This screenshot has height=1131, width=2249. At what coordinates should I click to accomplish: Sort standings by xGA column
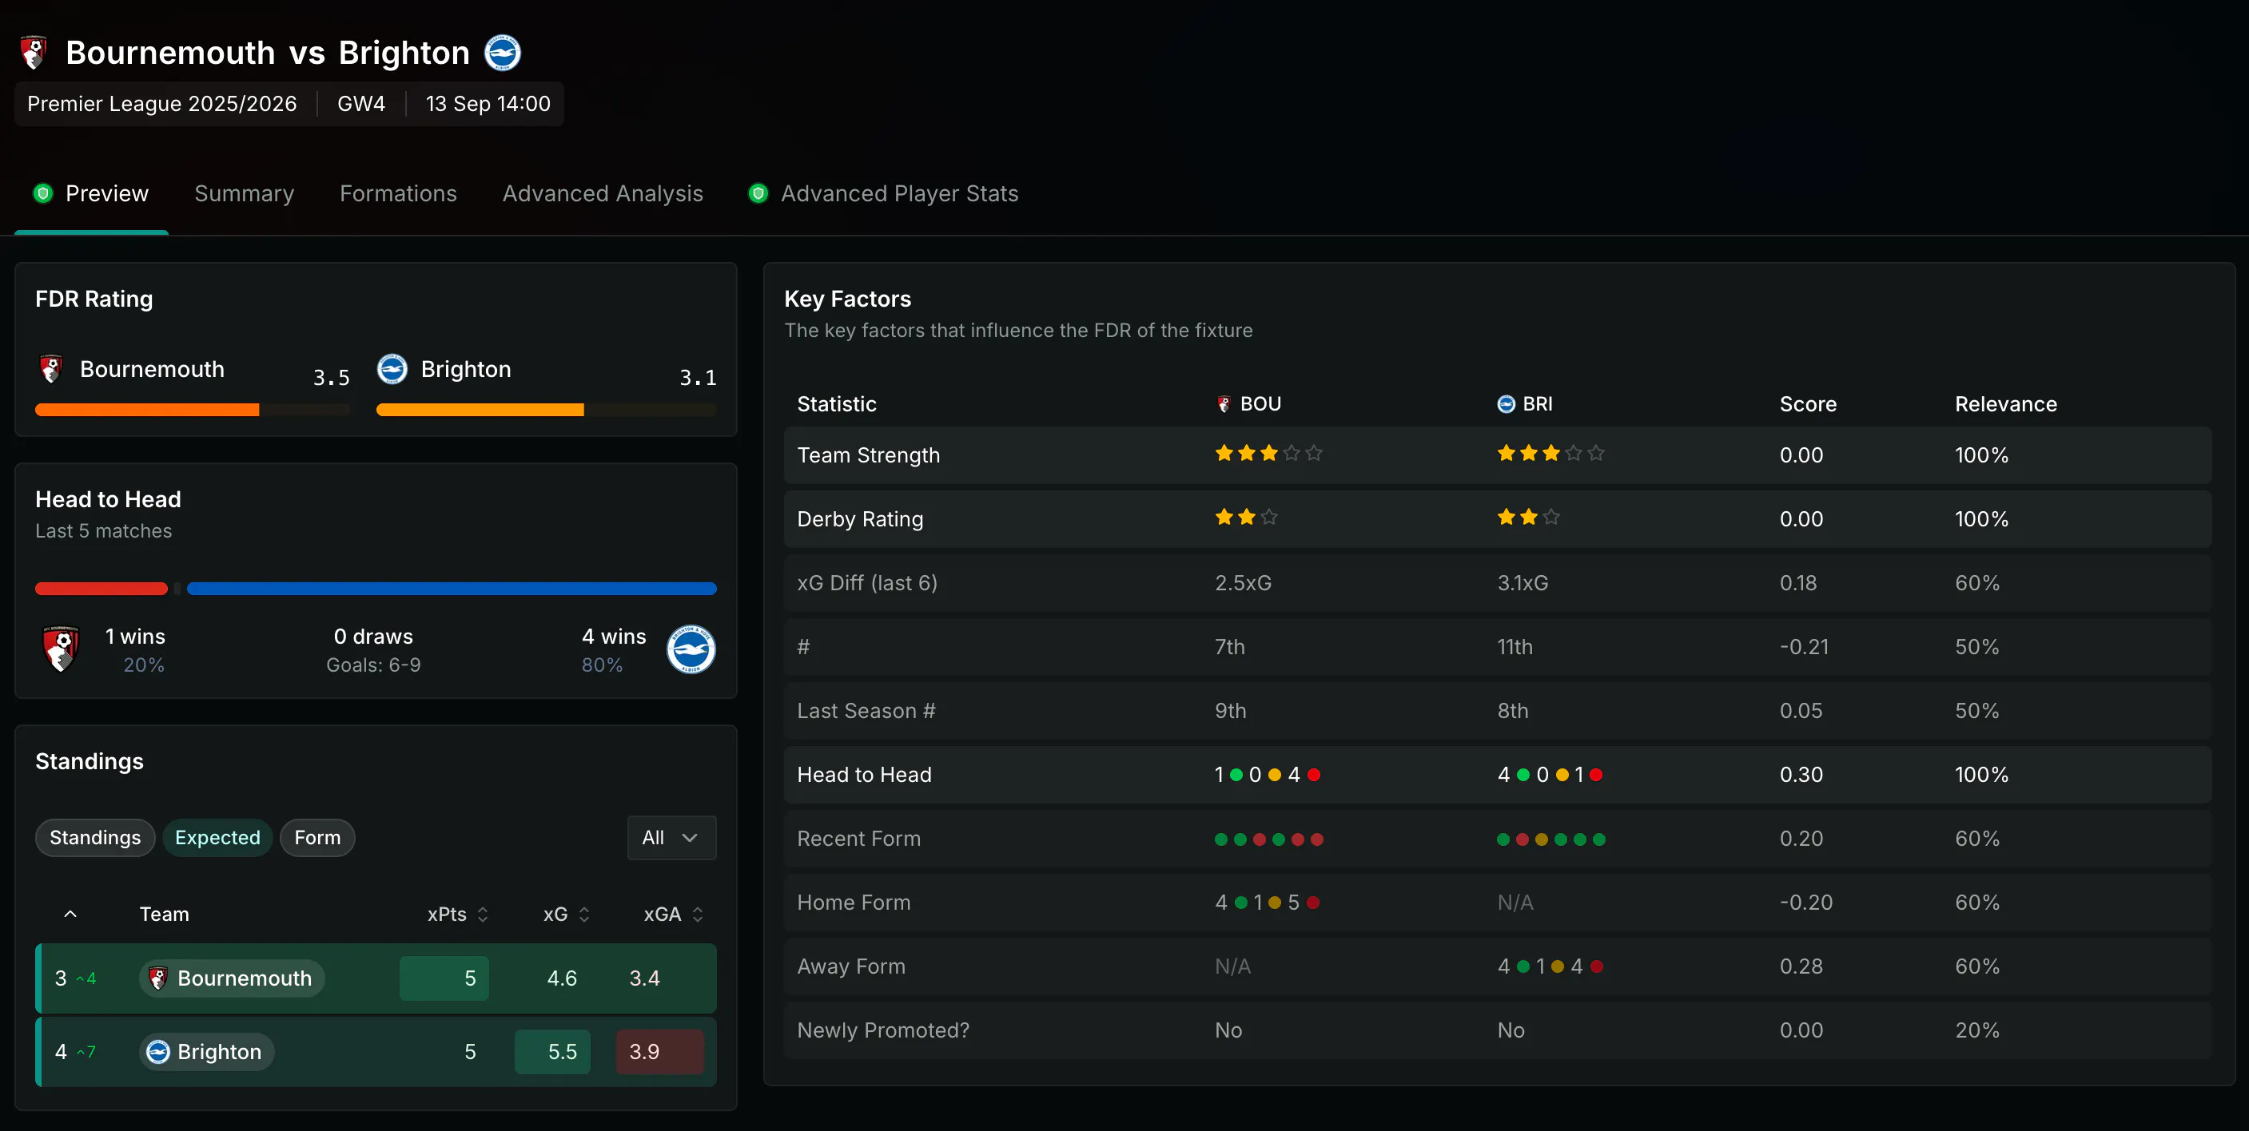(673, 915)
